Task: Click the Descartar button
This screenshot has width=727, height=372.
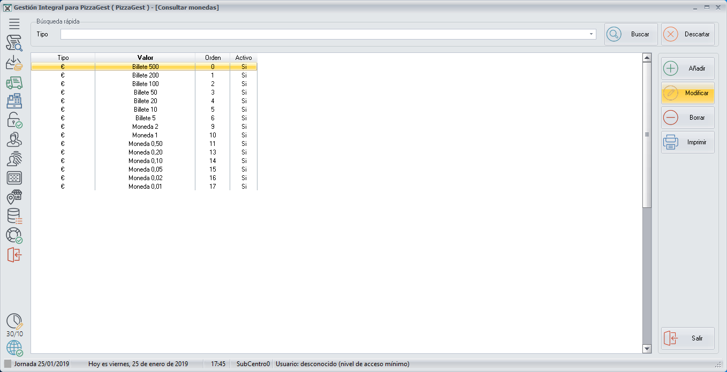Action: pyautogui.click(x=688, y=34)
